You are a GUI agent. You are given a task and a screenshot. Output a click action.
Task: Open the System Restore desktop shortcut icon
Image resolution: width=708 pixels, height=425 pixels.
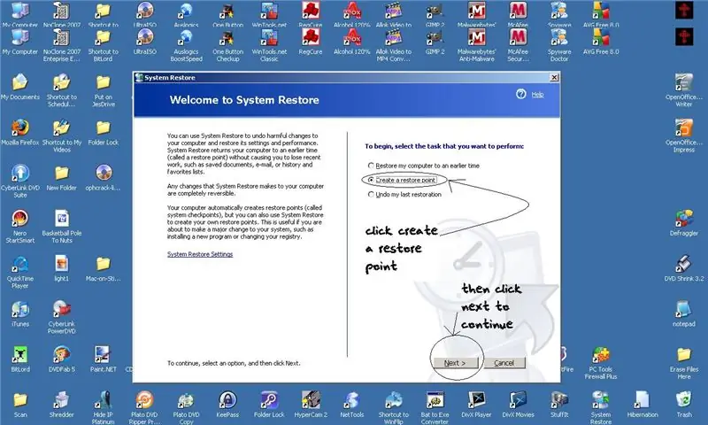(x=601, y=400)
